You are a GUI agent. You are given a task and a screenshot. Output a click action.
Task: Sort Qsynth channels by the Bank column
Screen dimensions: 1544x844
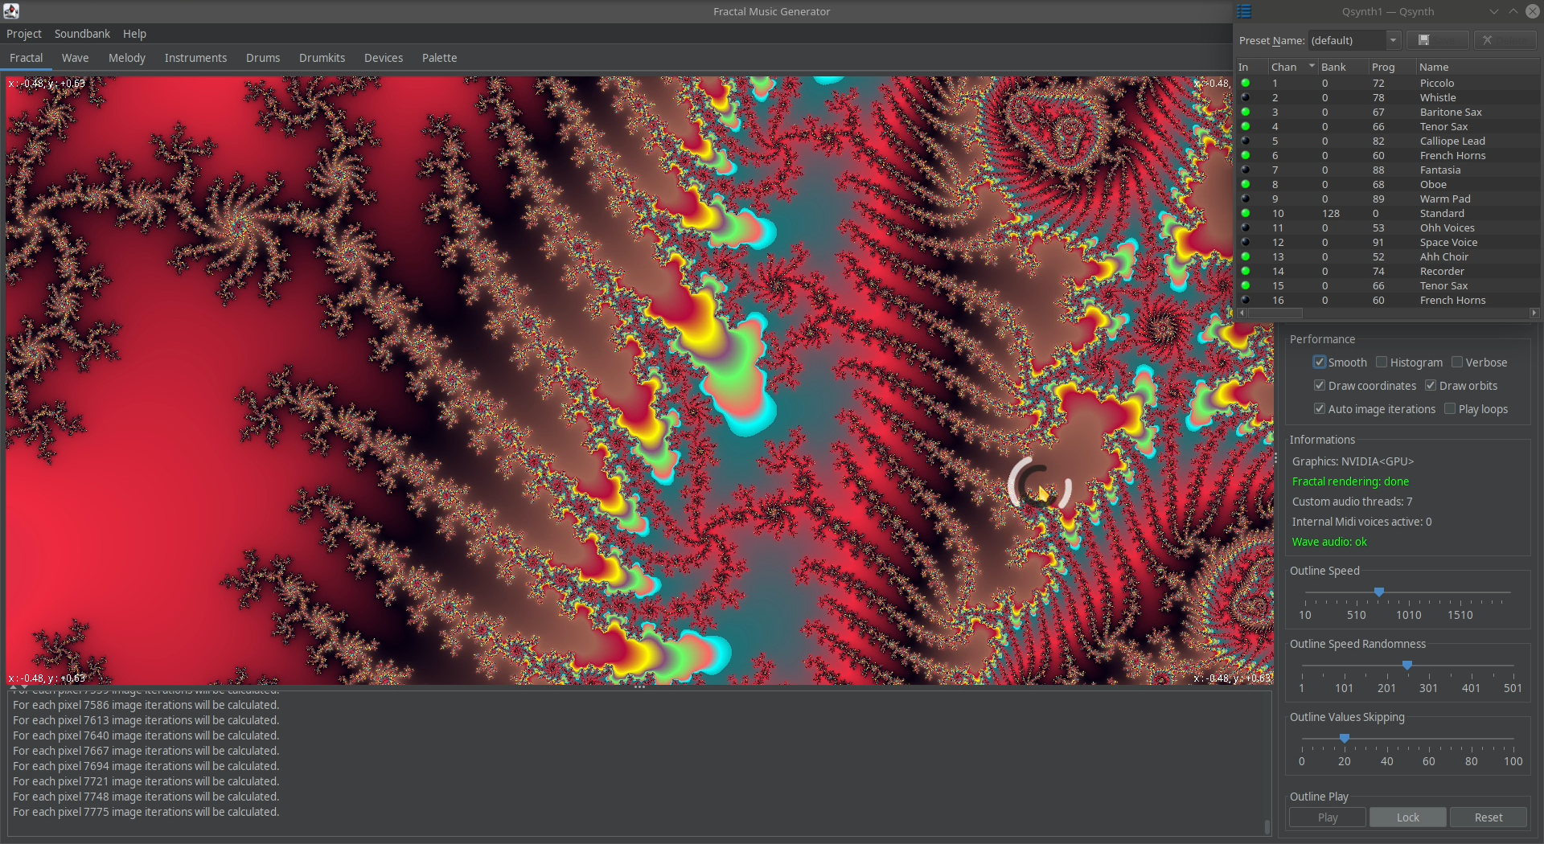point(1341,67)
